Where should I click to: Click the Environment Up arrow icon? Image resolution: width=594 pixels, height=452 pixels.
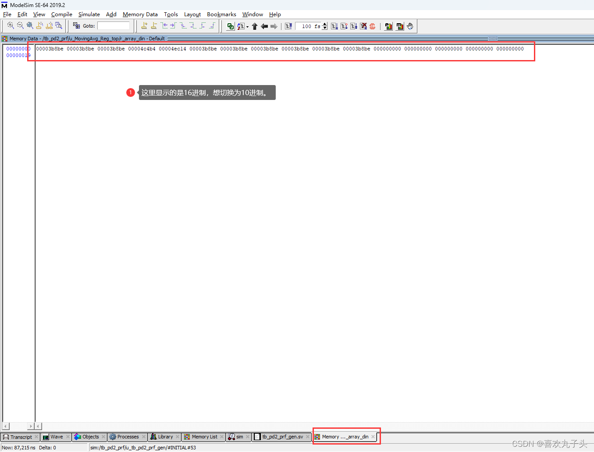(254, 26)
